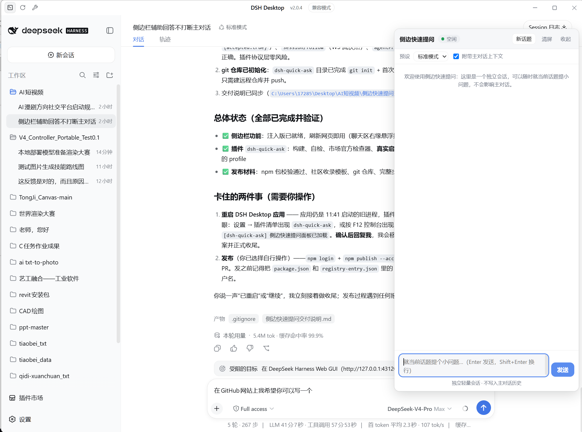Click the deepseek whale logo
Screen dimensions: 582x432
tap(13, 30)
